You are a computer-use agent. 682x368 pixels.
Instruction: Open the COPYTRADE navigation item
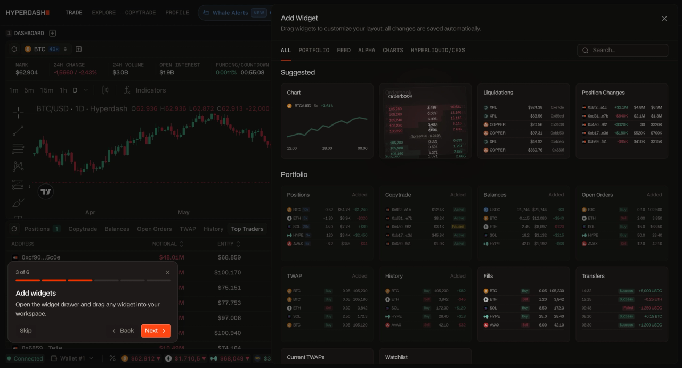140,12
